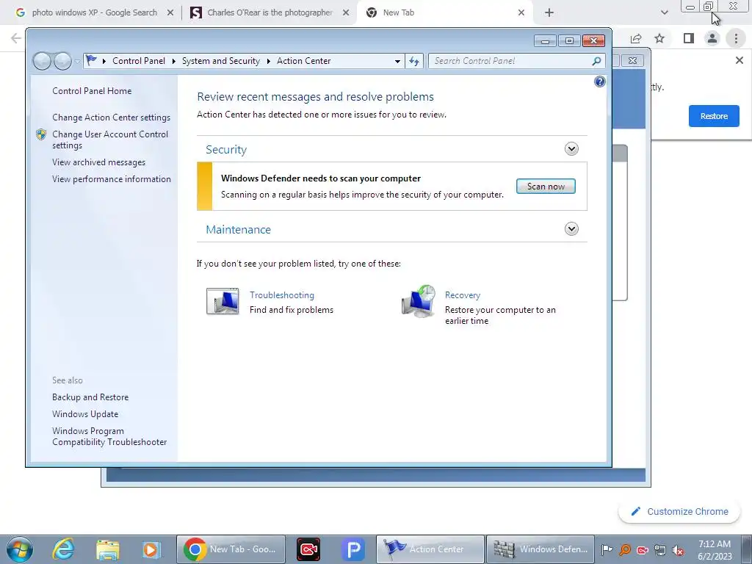Dismiss the Chrome restore popup with X

pos(739,60)
